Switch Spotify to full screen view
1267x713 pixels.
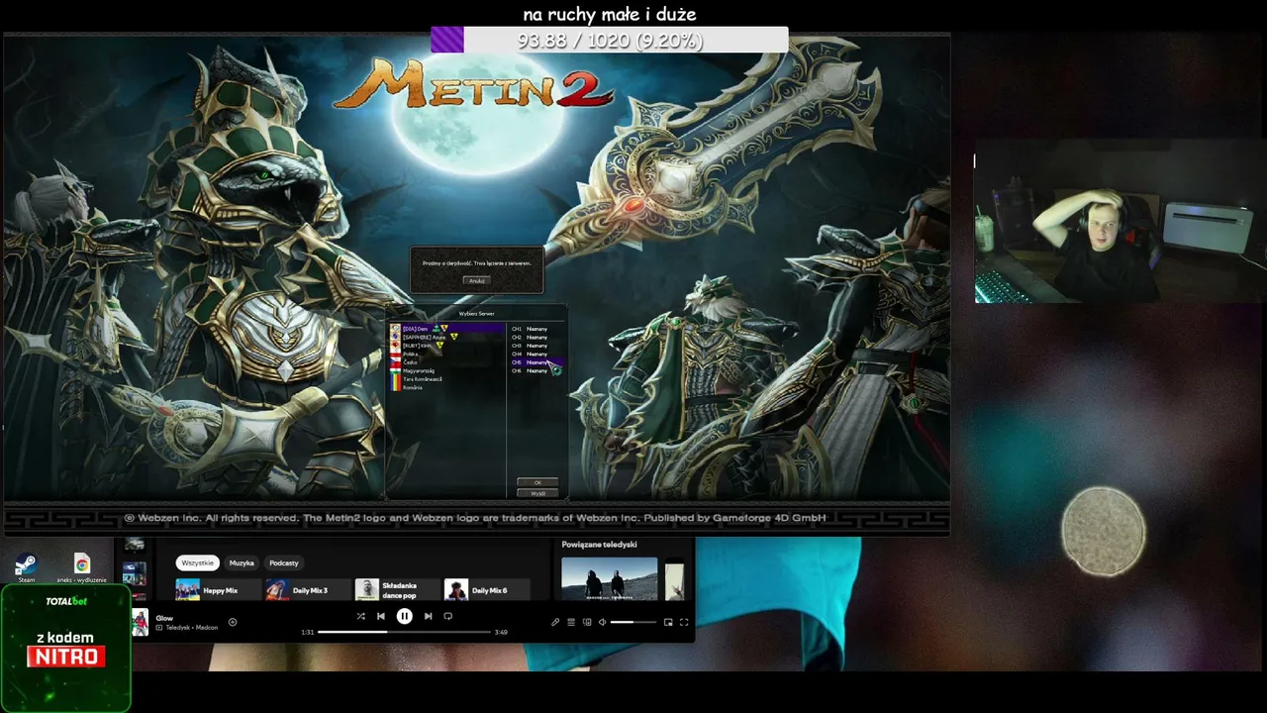(x=684, y=622)
